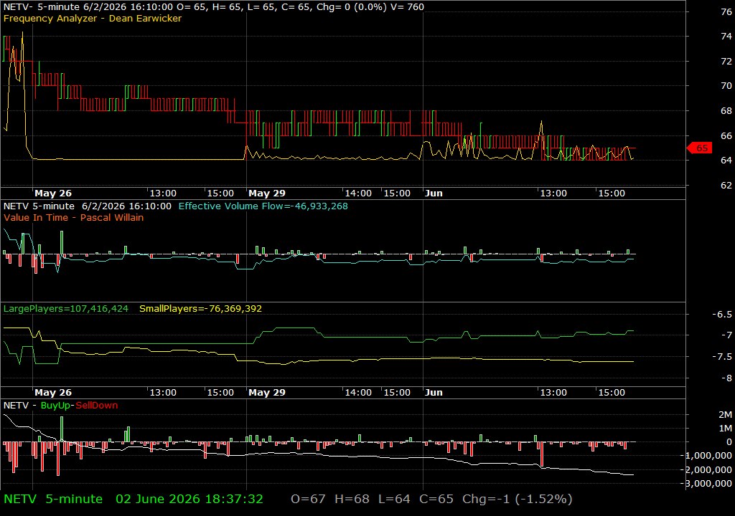
Task: Click 'Jun' on lower time axis
Action: click(434, 393)
